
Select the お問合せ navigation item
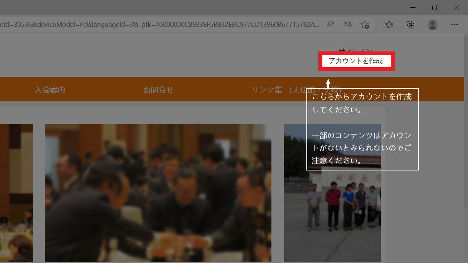158,90
